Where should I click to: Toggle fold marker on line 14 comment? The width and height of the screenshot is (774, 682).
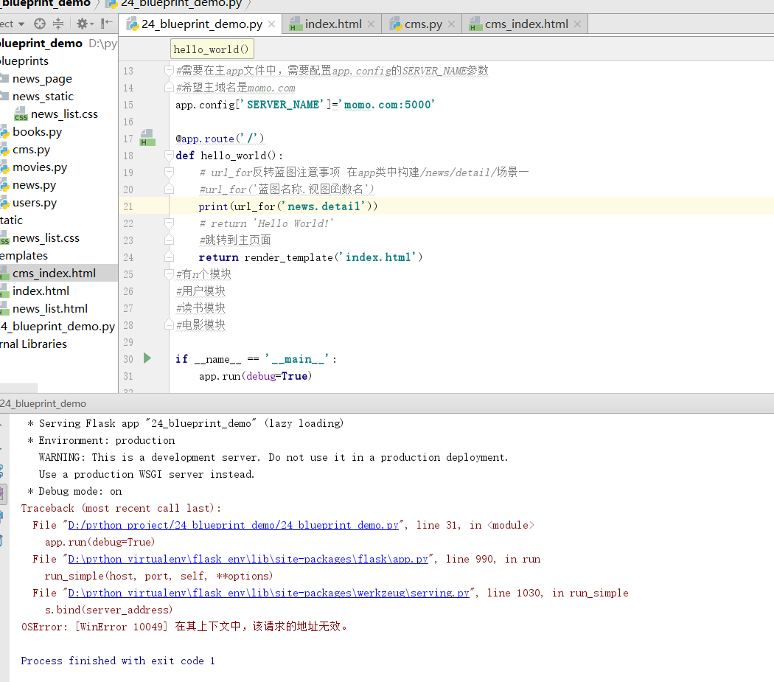click(169, 88)
